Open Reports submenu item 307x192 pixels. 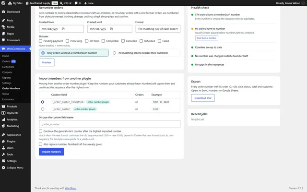pyautogui.click(x=6, y=78)
